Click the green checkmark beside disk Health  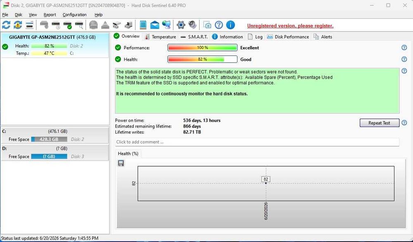(118, 59)
